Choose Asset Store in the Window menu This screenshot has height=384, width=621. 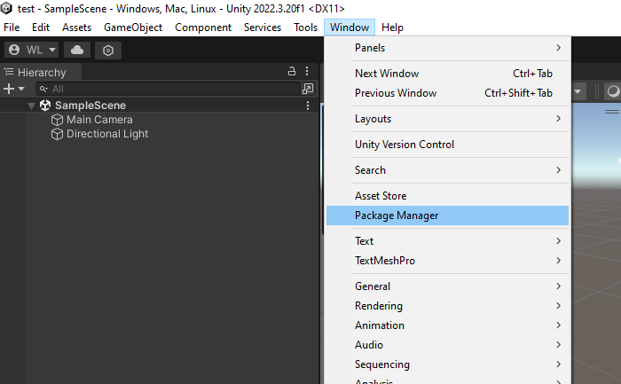click(x=381, y=196)
